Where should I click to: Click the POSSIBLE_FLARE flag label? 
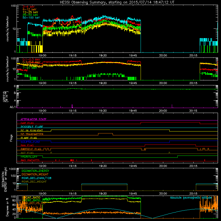click(x=32, y=127)
